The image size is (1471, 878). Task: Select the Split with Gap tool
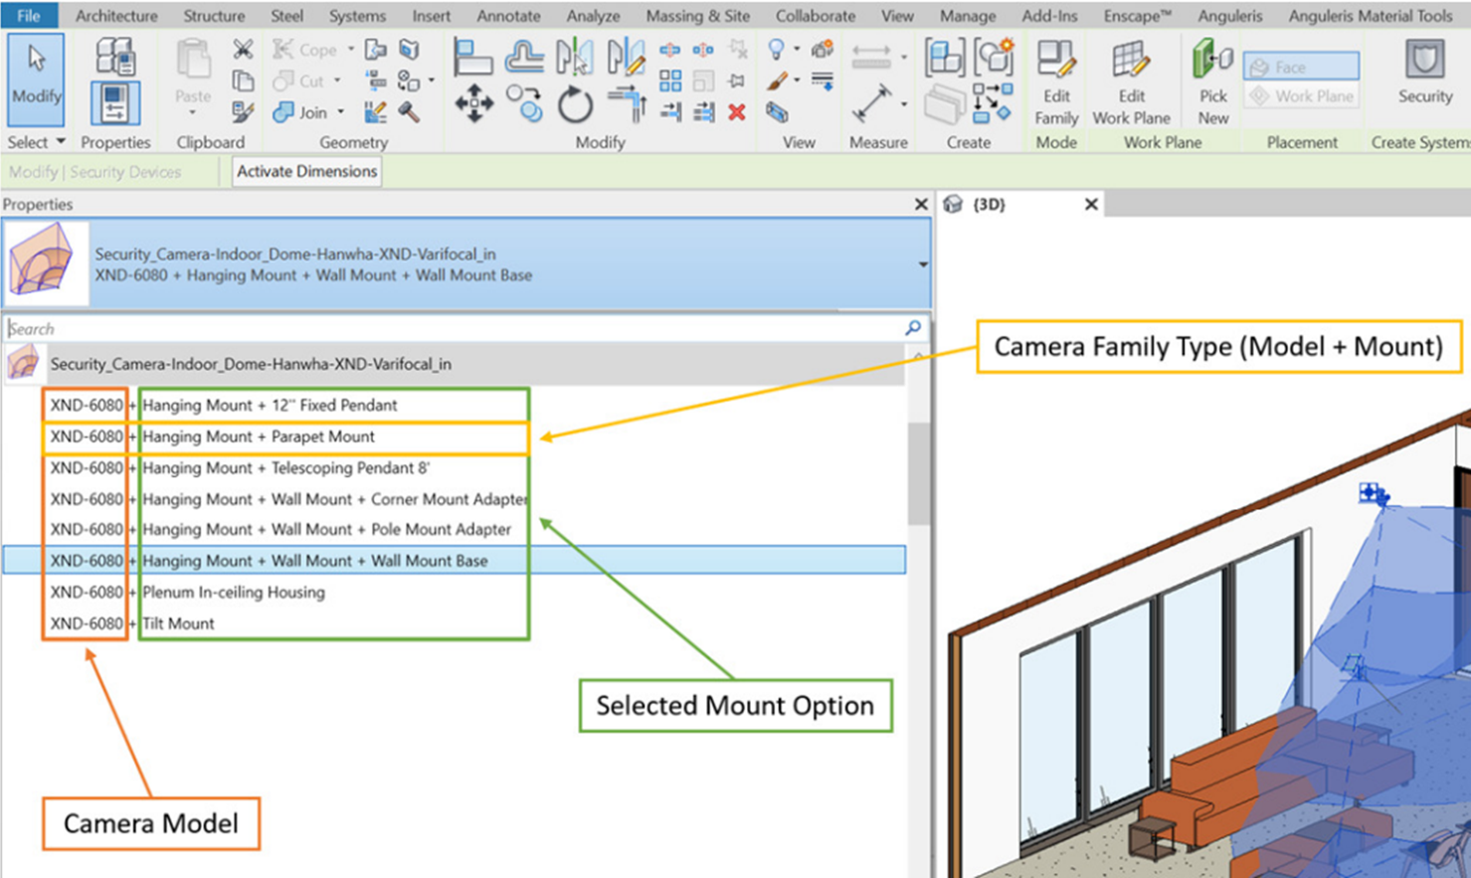[x=703, y=50]
